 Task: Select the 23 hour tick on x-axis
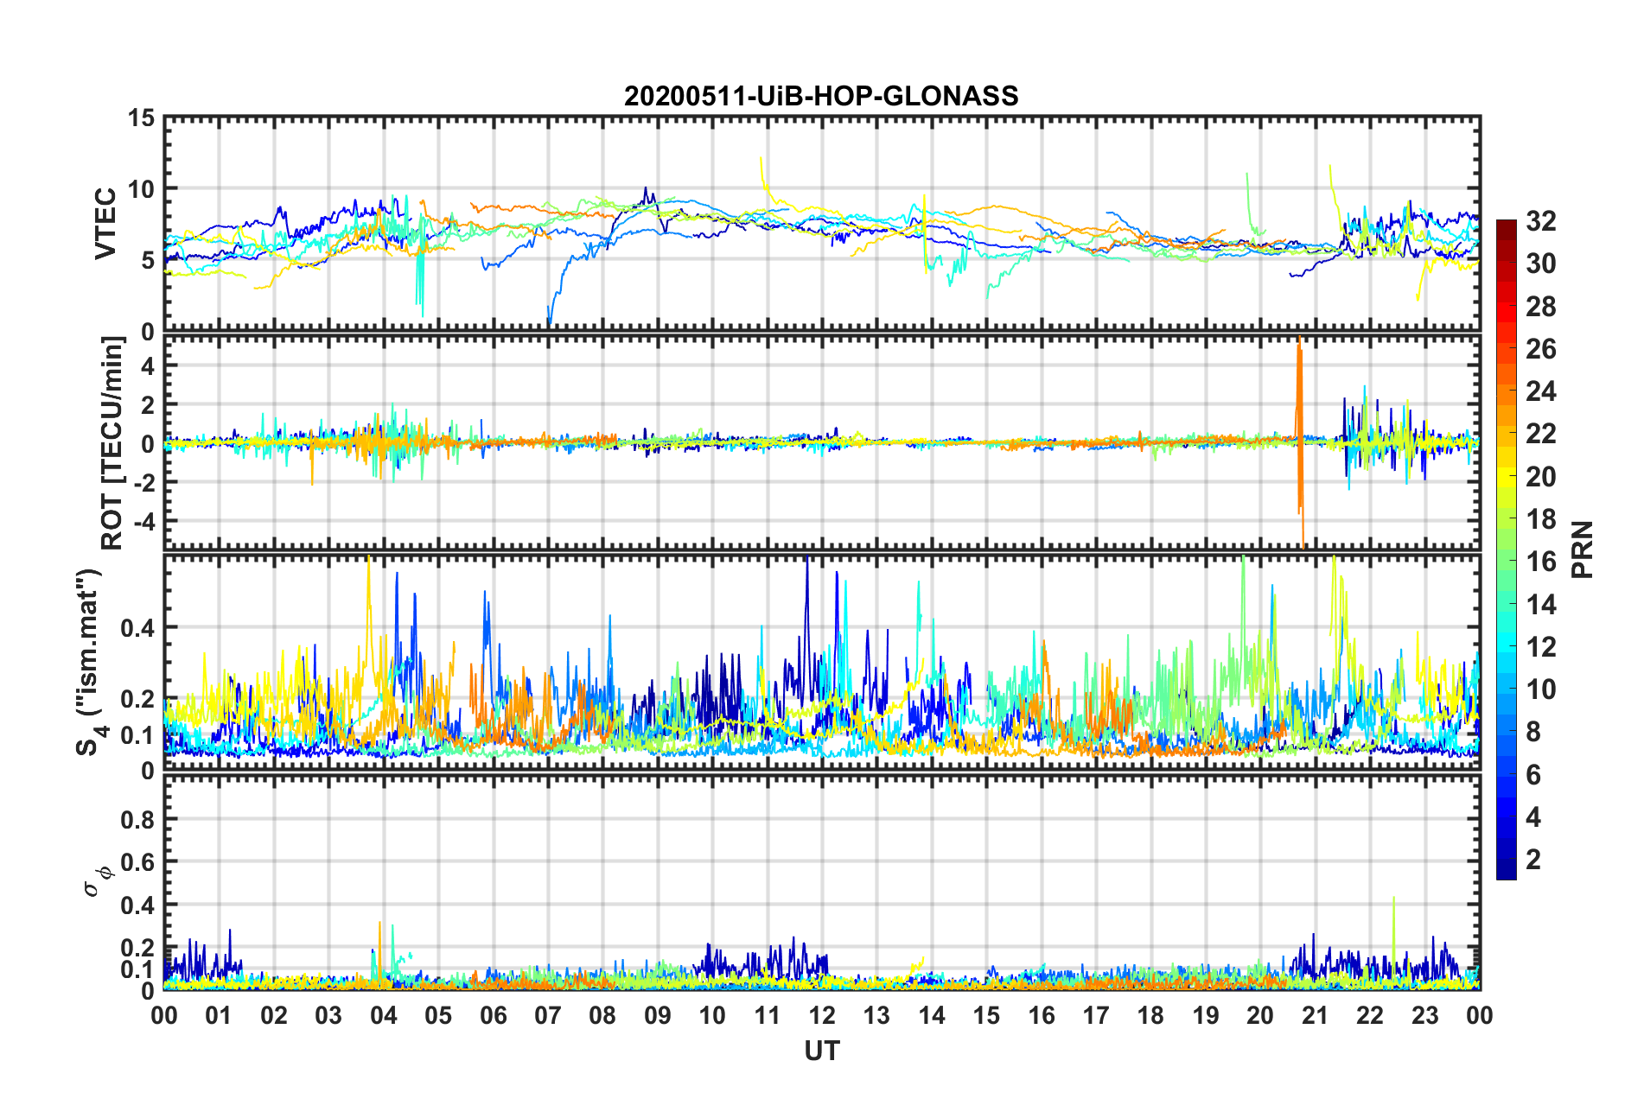pyautogui.click(x=1424, y=1016)
